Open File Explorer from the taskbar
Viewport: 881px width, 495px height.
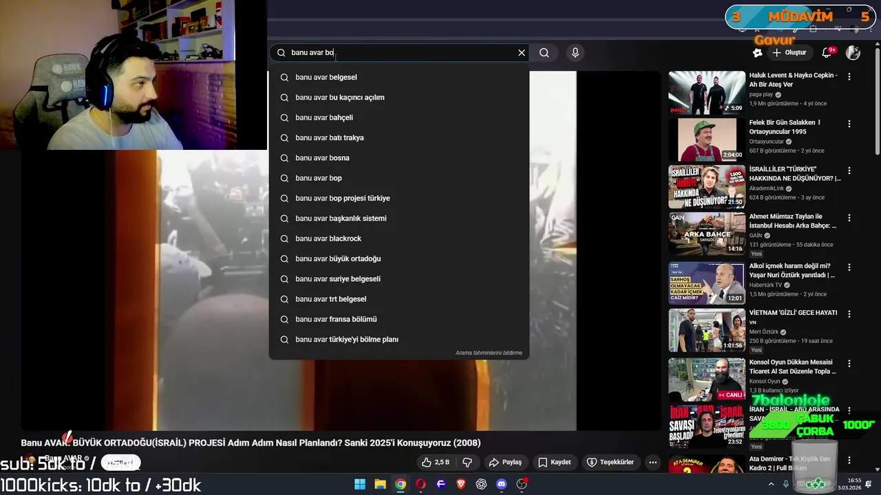click(380, 484)
